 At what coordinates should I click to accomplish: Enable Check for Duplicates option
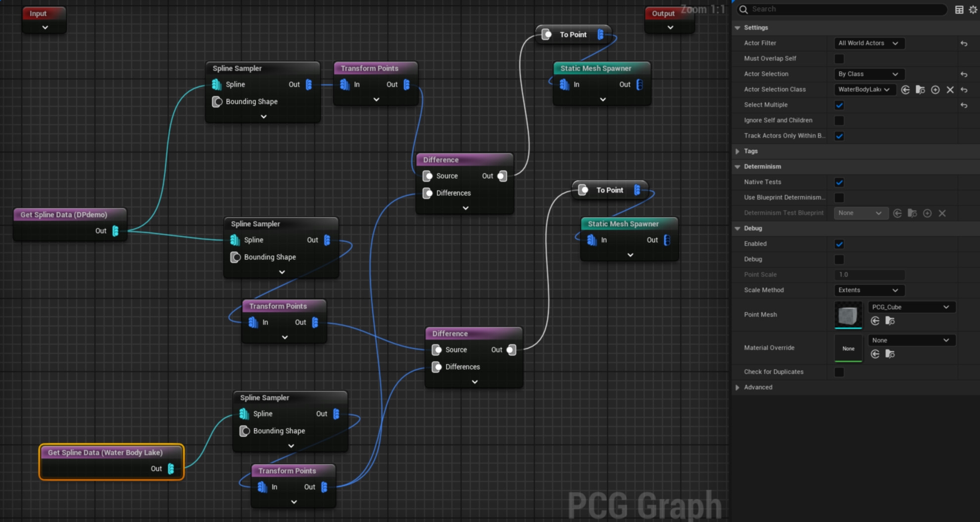click(x=839, y=372)
